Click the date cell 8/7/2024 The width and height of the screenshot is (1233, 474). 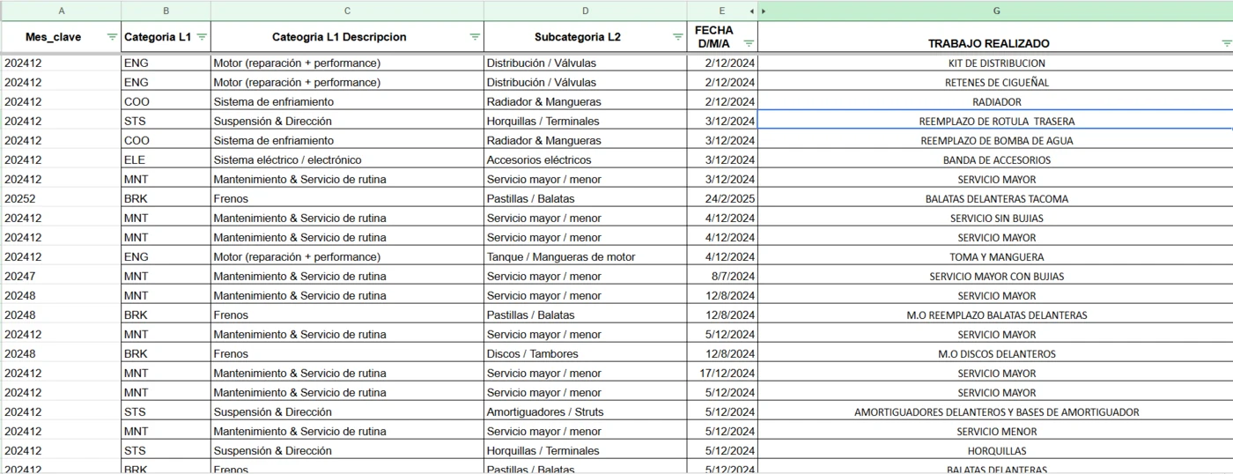tap(722, 277)
